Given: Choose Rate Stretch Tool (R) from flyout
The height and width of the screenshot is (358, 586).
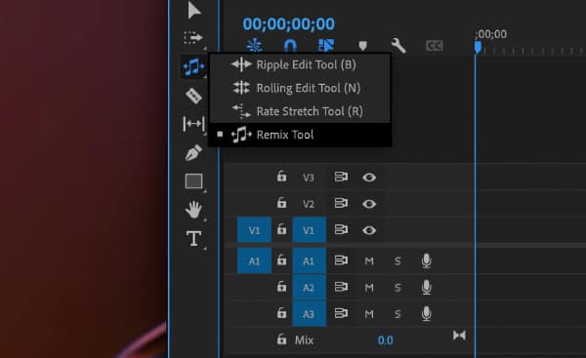Looking at the screenshot, I should point(300,111).
